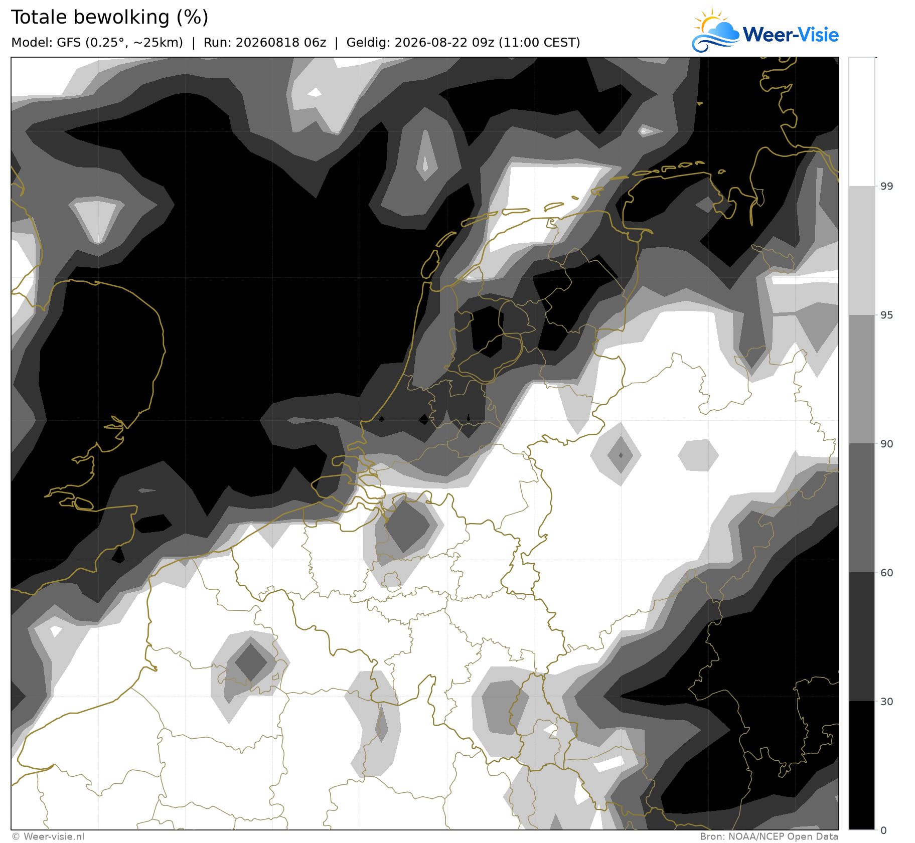
Task: Select the medium gray 90-95% colorbar segment
Action: (x=862, y=380)
